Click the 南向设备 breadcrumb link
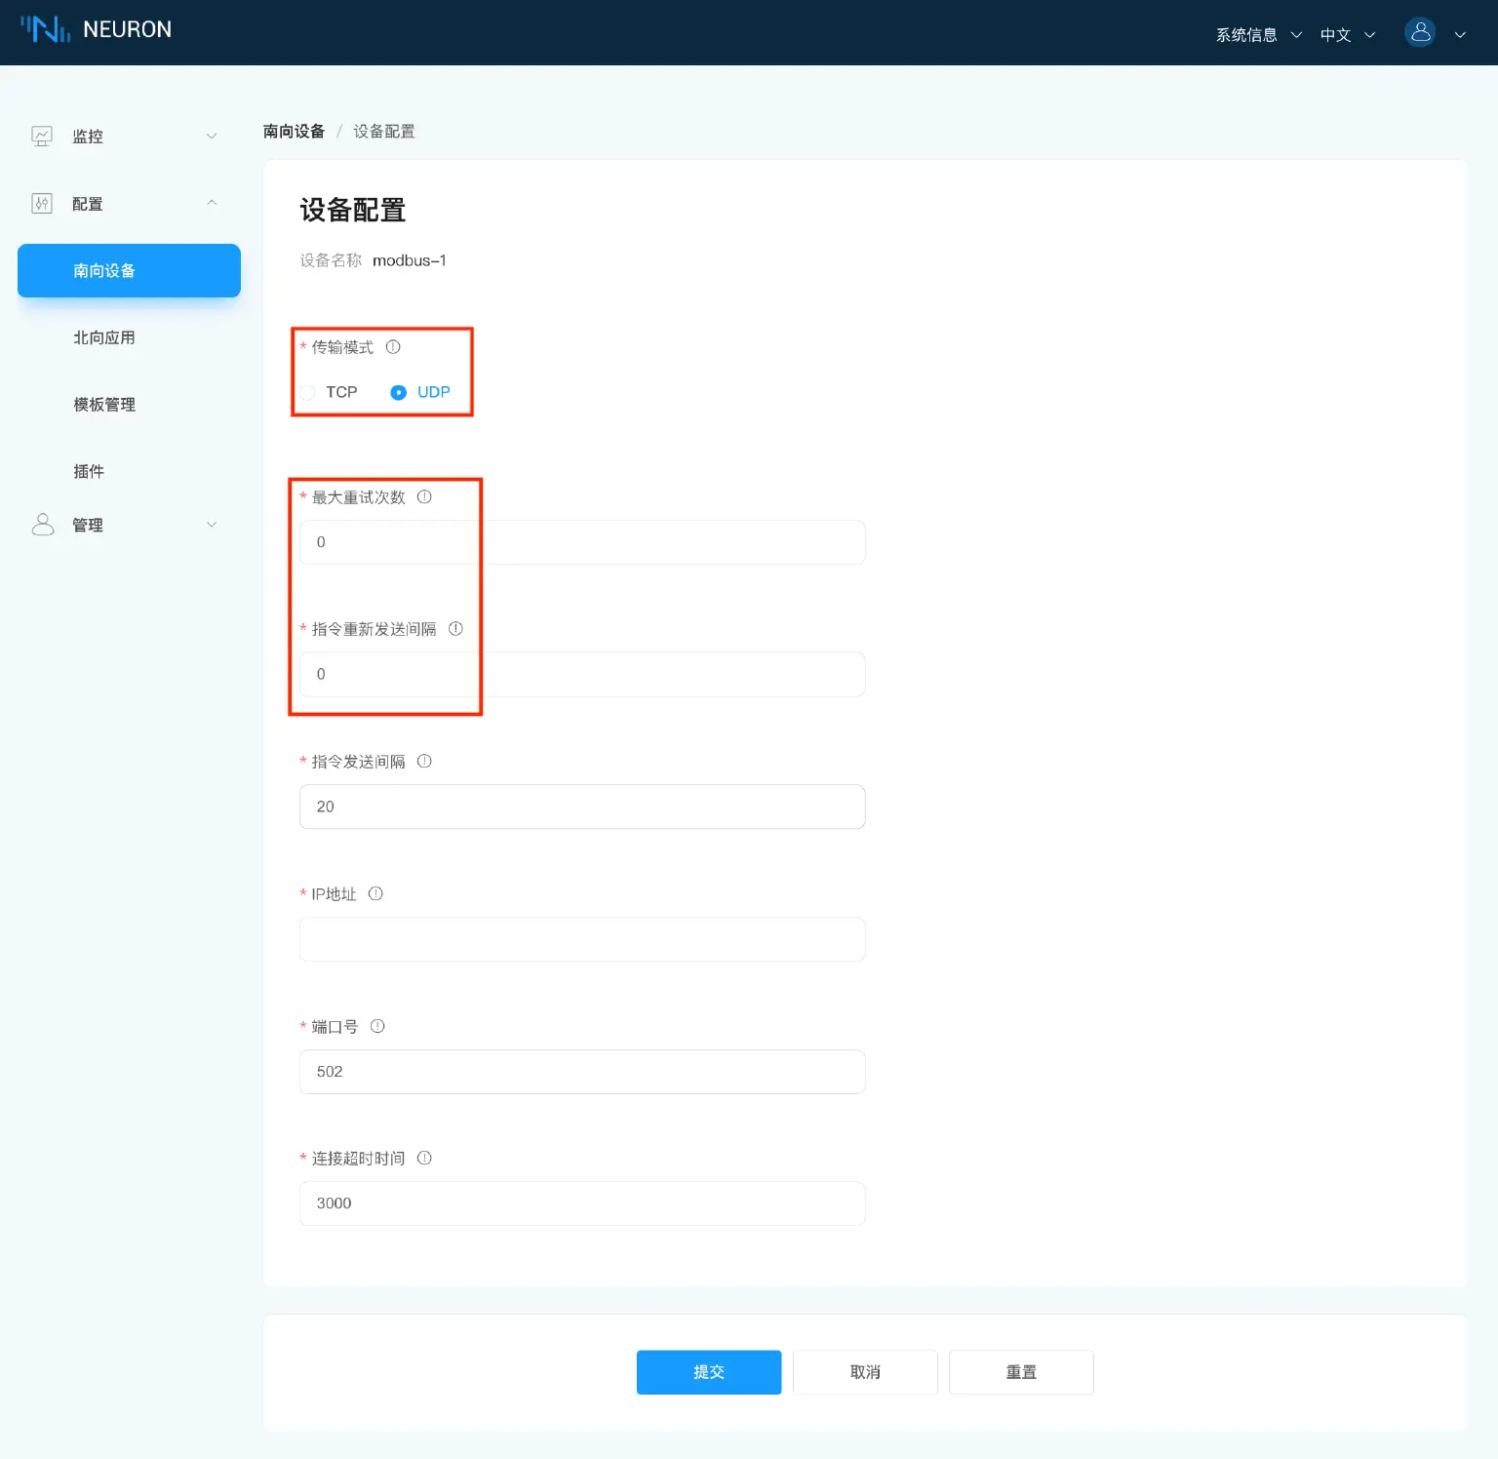This screenshot has width=1498, height=1459. (x=294, y=132)
